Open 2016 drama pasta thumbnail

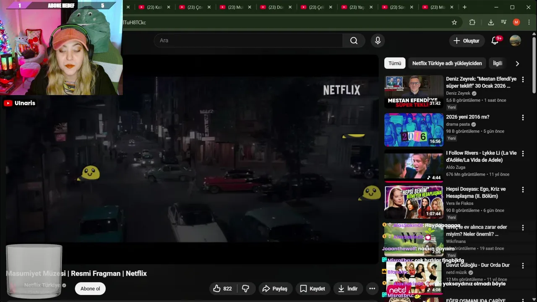pos(414,130)
